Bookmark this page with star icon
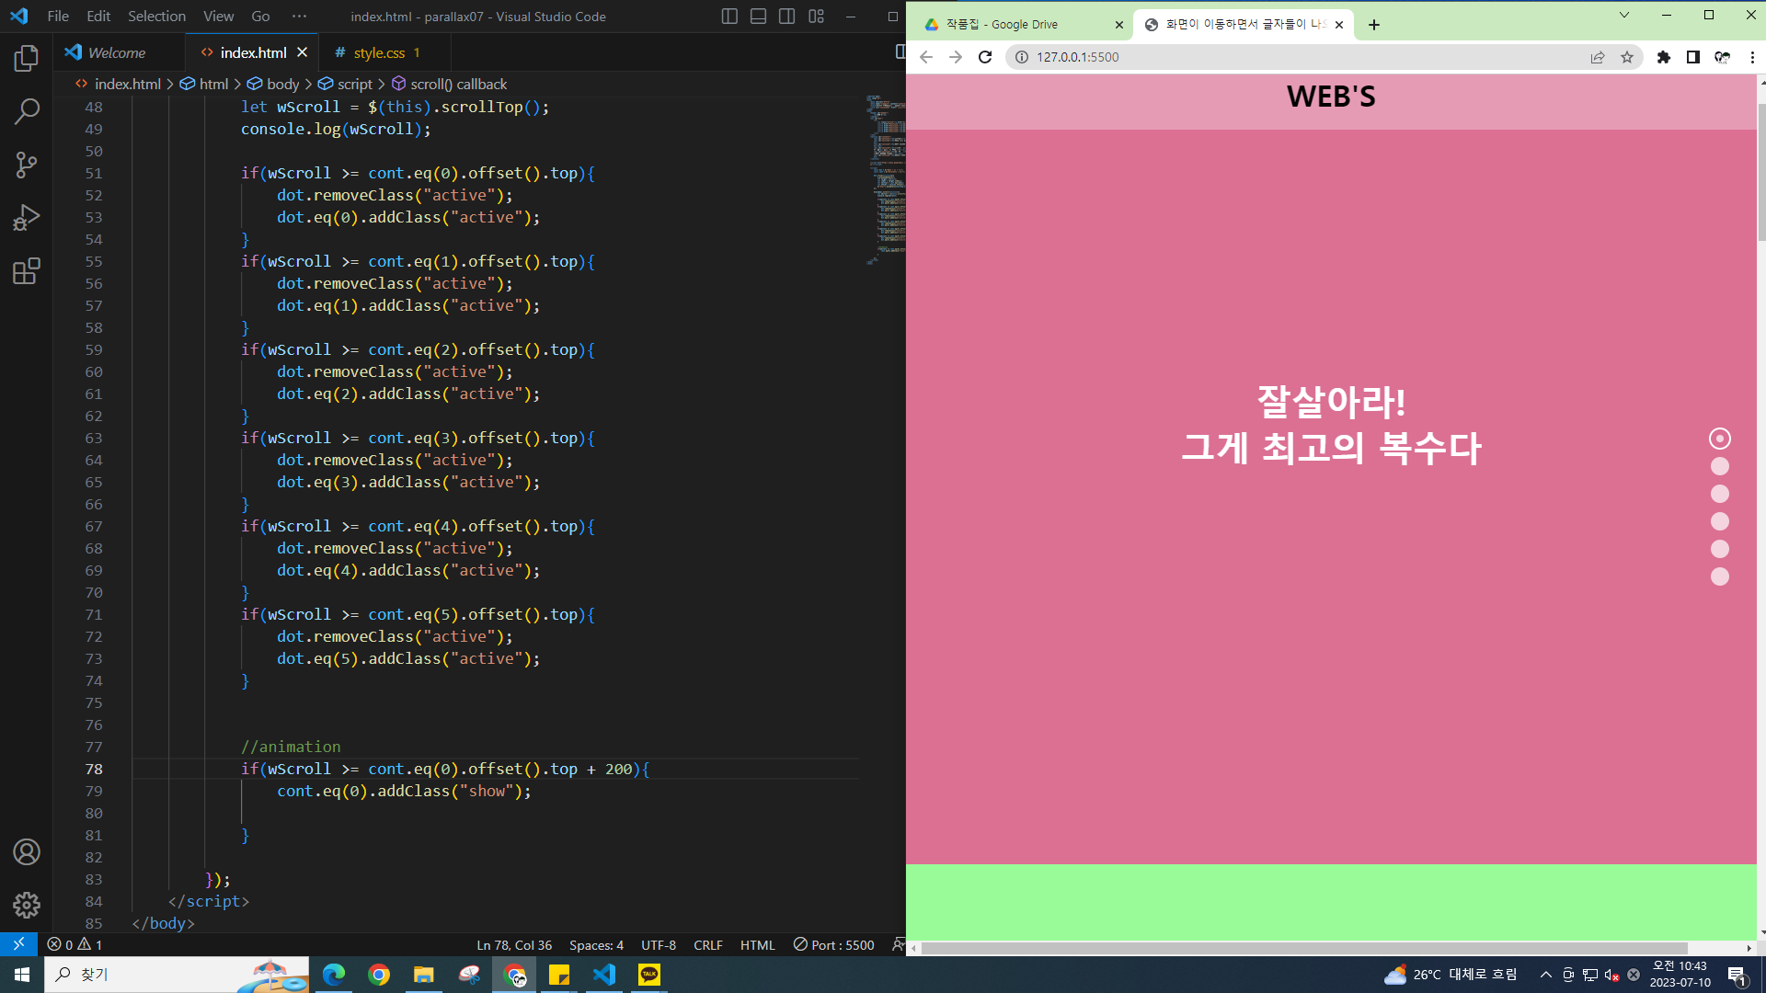The image size is (1766, 993). [x=1627, y=57]
